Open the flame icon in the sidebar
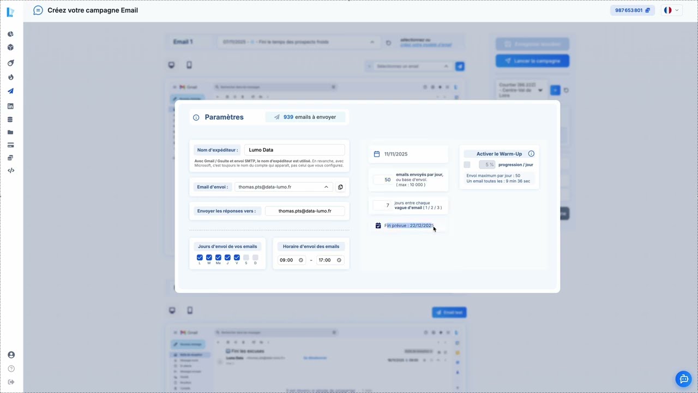This screenshot has width=698, height=393. 11,77
